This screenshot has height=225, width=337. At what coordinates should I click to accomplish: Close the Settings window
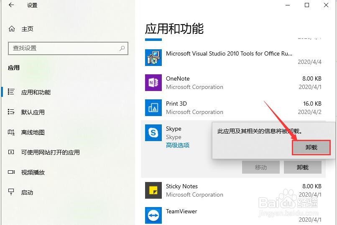[326, 5]
